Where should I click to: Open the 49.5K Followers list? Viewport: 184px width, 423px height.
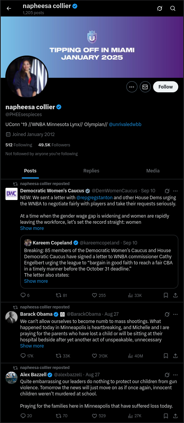coord(54,145)
